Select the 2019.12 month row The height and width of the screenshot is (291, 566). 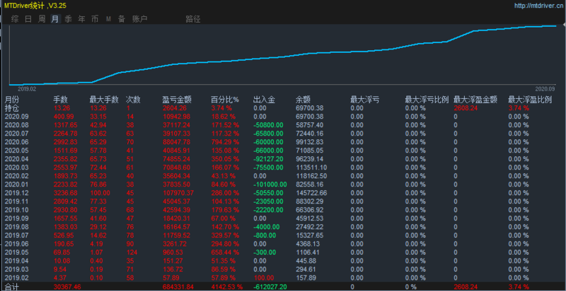pos(283,193)
